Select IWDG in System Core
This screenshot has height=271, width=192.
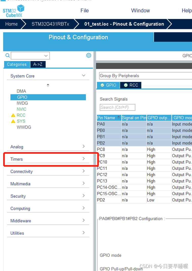point(22,103)
